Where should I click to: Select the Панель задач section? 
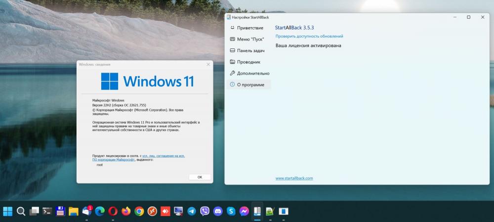pyautogui.click(x=250, y=50)
